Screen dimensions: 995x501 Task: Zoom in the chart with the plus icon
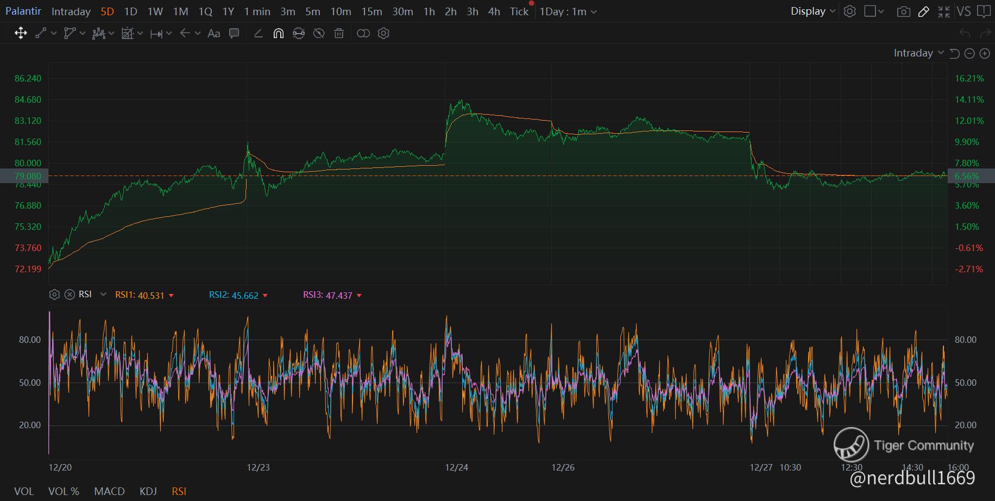[x=985, y=53]
